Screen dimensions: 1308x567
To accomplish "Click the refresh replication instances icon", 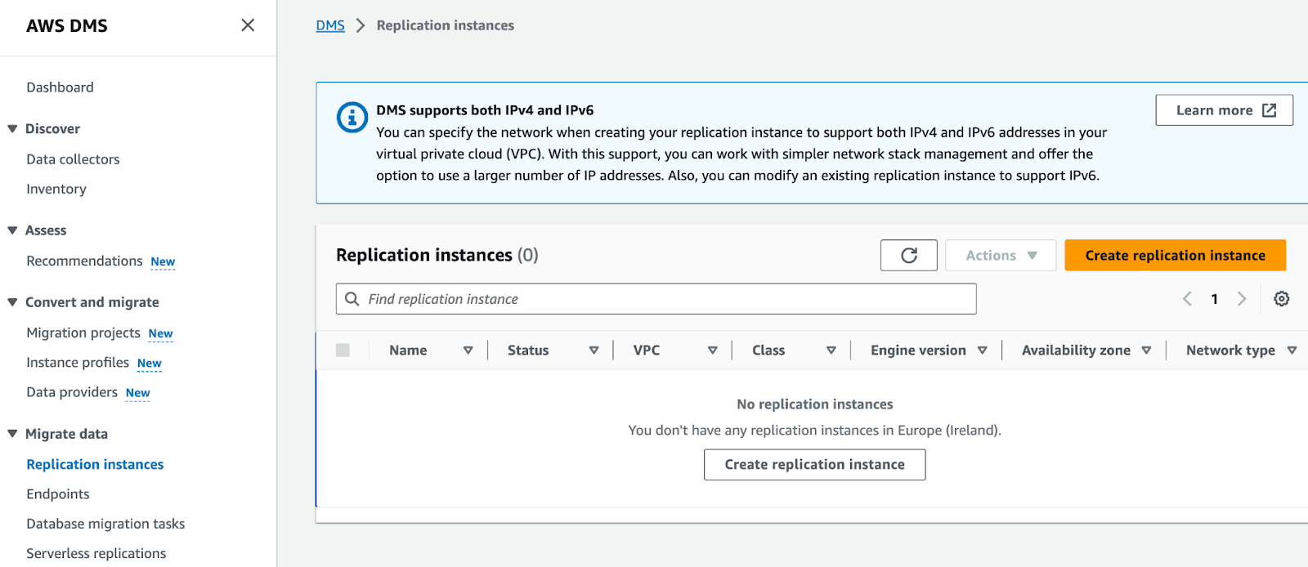I will (908, 256).
